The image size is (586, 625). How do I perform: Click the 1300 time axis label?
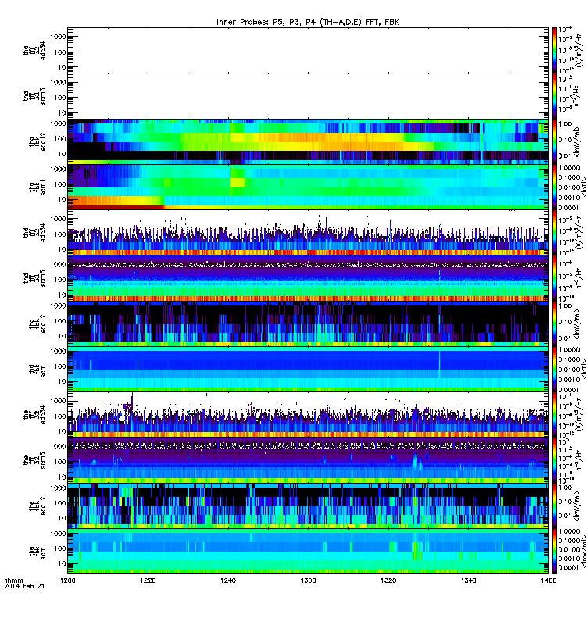308,580
